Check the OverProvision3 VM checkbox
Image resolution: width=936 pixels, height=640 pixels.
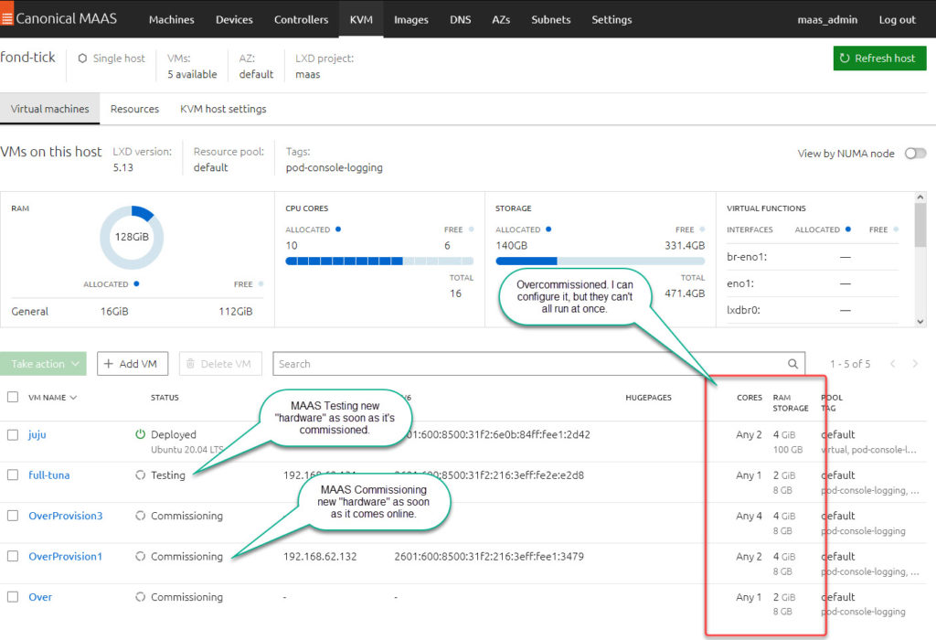13,516
